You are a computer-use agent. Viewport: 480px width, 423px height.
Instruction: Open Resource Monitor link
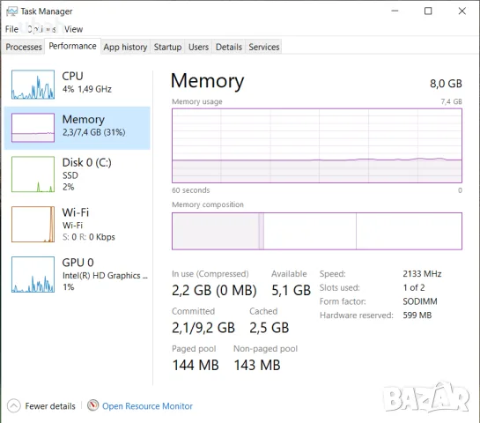pos(147,406)
